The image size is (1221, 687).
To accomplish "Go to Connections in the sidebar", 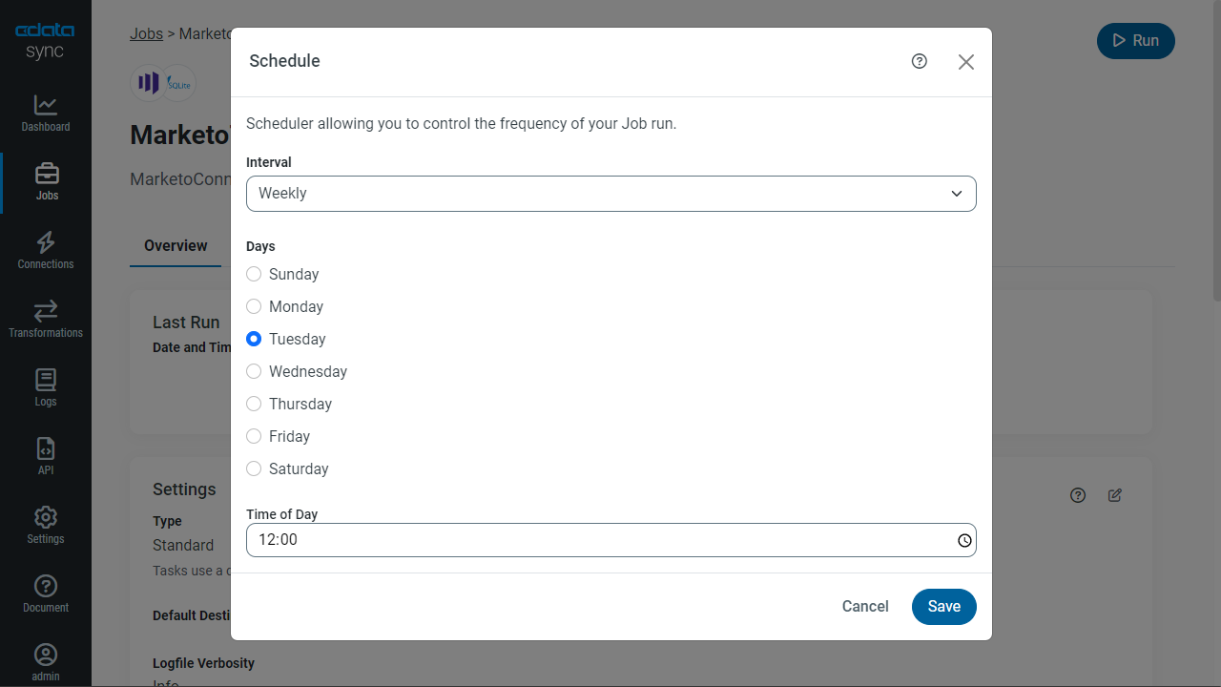I will 46,250.
